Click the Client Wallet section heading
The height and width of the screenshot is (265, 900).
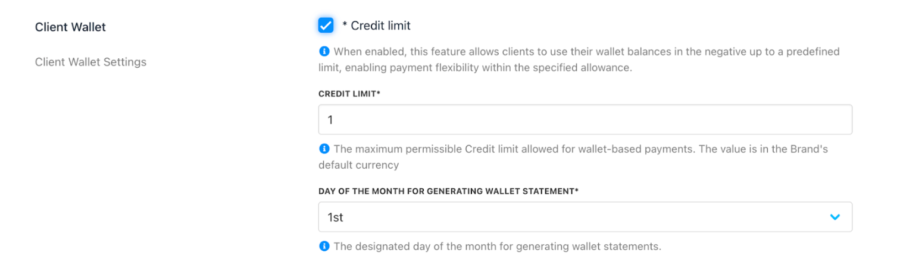pyautogui.click(x=70, y=27)
